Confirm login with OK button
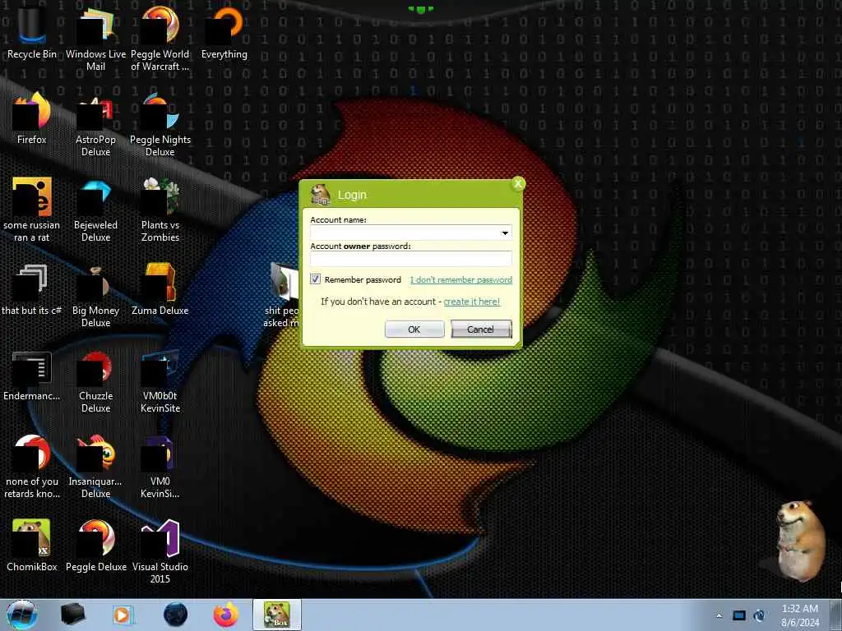 (414, 329)
